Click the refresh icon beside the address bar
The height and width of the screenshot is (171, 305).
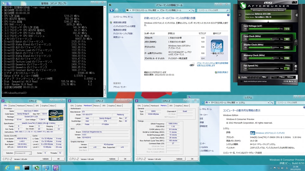tap(194, 10)
